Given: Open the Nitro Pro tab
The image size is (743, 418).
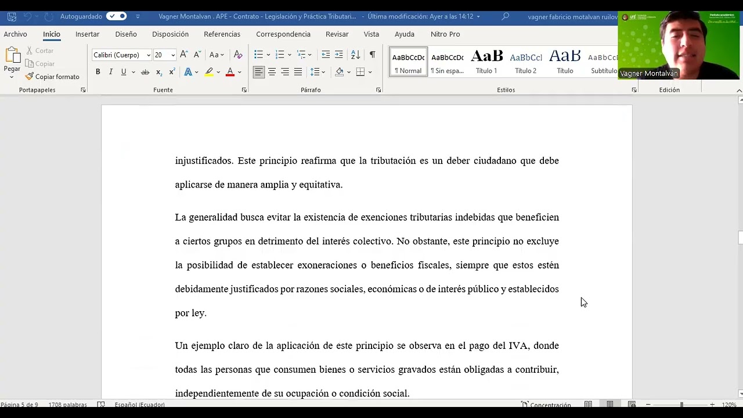Looking at the screenshot, I should (445, 34).
